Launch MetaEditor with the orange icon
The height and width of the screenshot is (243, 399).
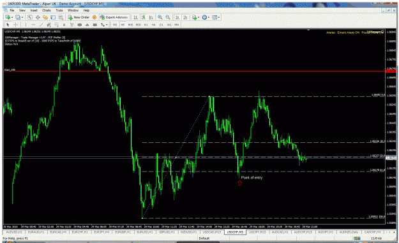94,17
